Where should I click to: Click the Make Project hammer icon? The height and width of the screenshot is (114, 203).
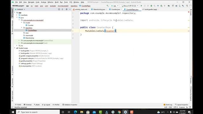(x=108, y=6)
